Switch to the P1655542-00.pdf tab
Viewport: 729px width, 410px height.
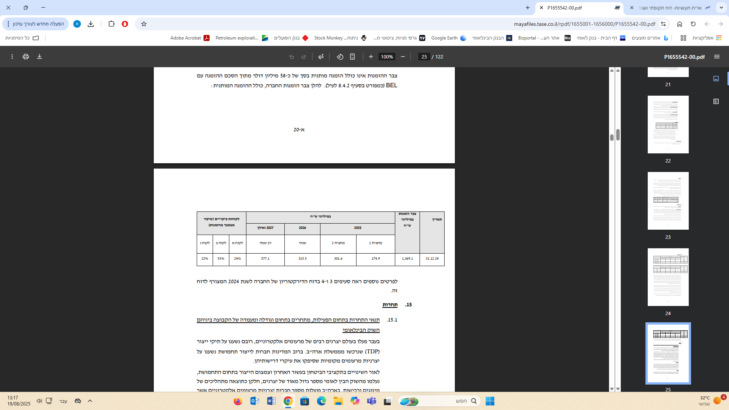tap(577, 8)
